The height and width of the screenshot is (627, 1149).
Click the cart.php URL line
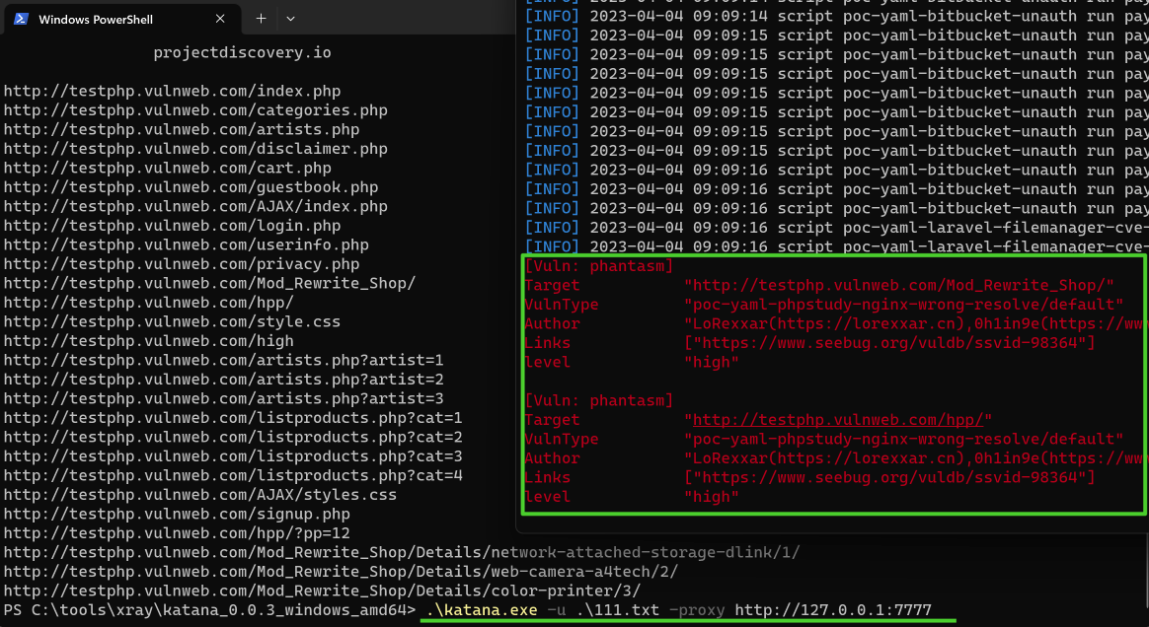[x=167, y=169]
